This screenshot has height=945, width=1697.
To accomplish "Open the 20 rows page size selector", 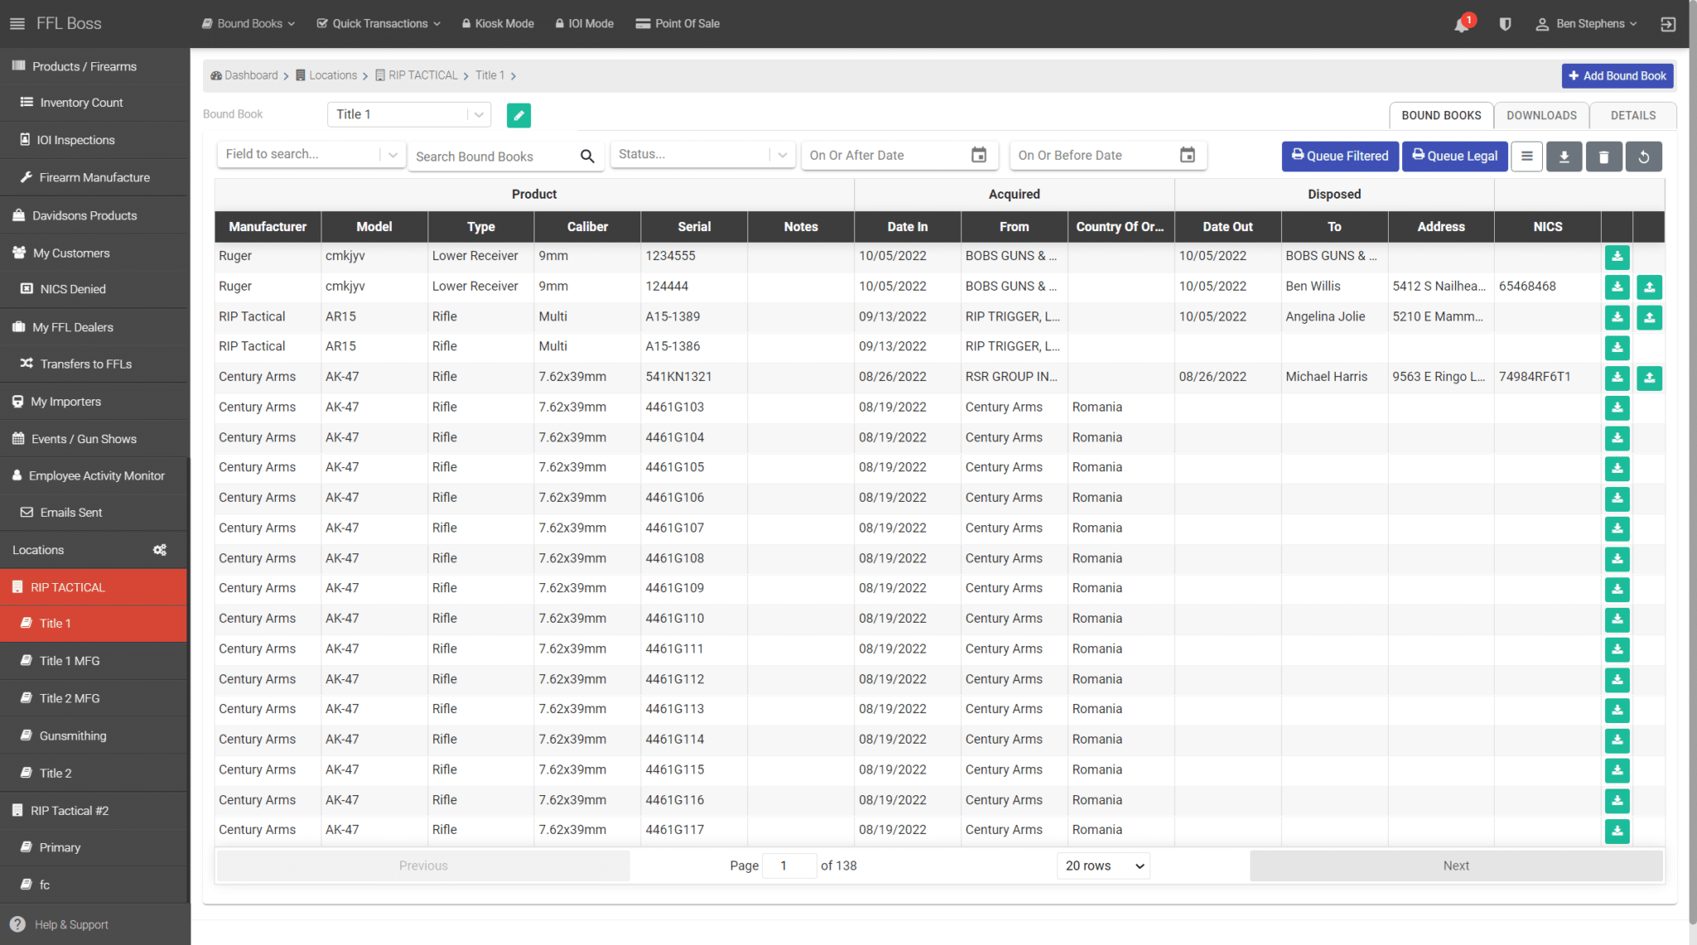I will 1103,865.
